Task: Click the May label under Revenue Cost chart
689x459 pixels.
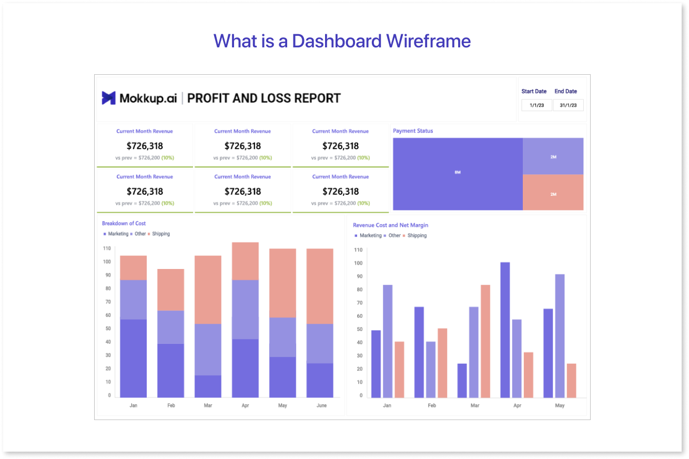Action: (x=560, y=405)
